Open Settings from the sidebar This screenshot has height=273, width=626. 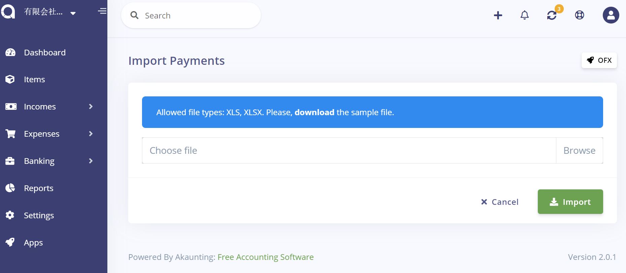click(39, 215)
